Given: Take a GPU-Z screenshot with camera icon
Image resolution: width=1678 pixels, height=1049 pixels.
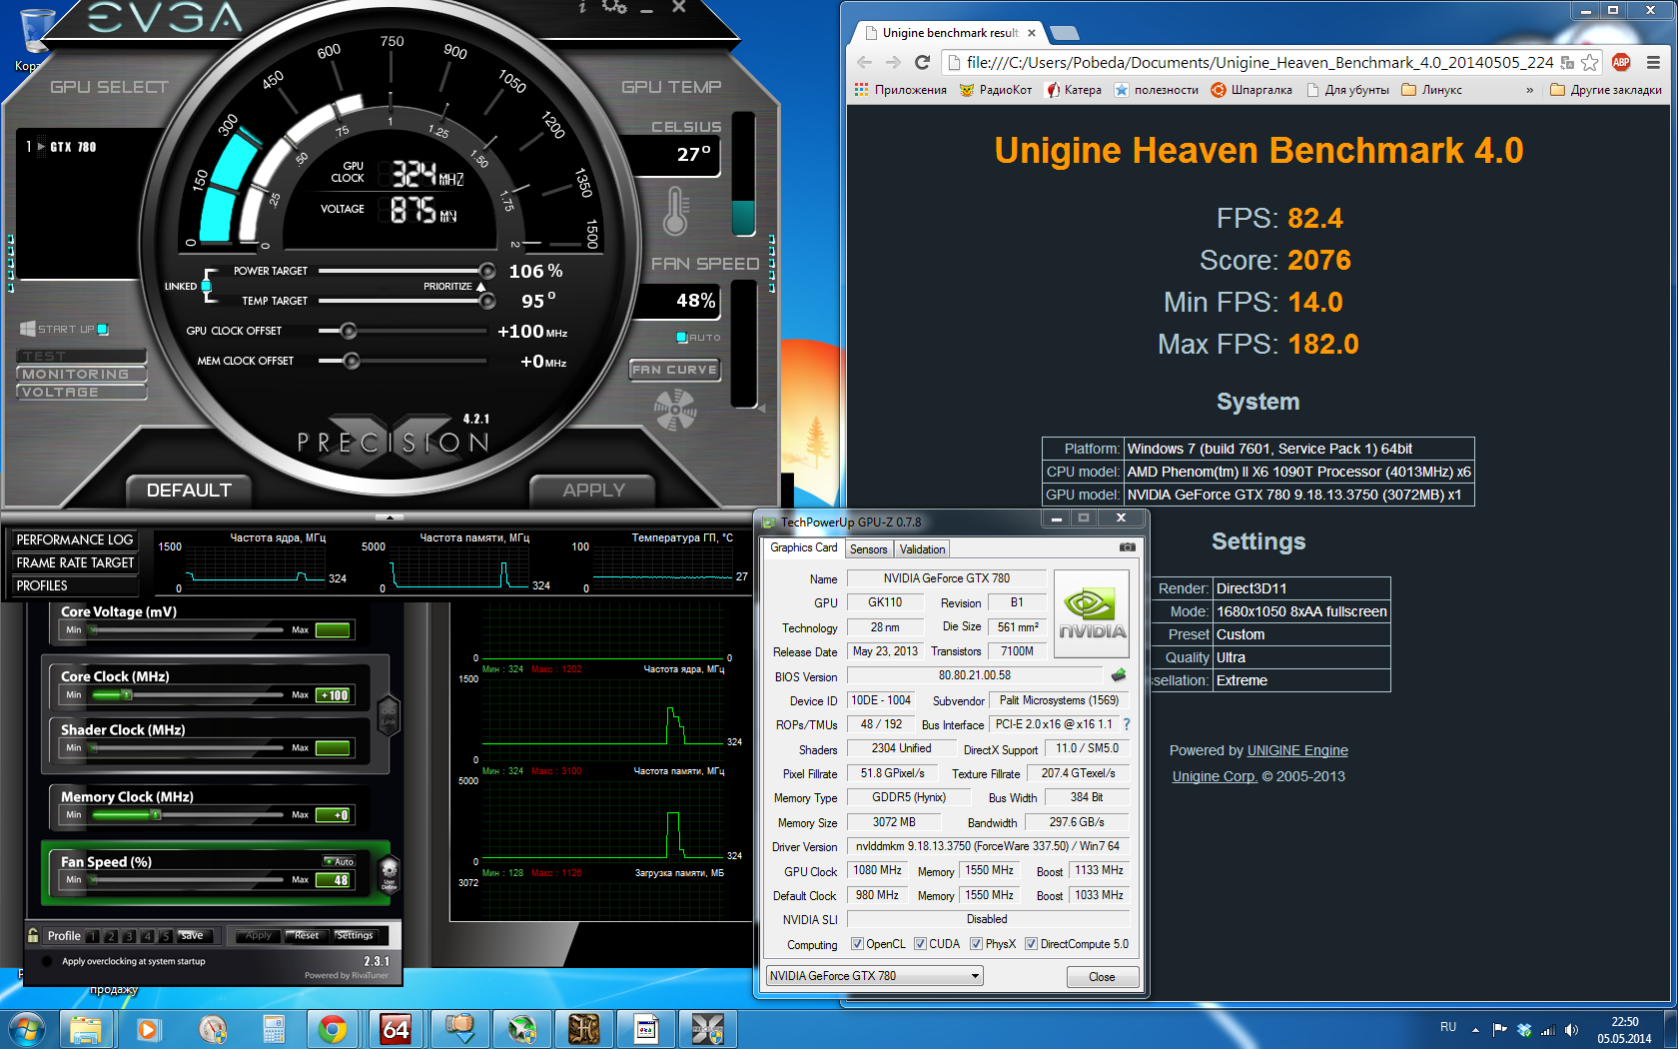Looking at the screenshot, I should click(1127, 547).
